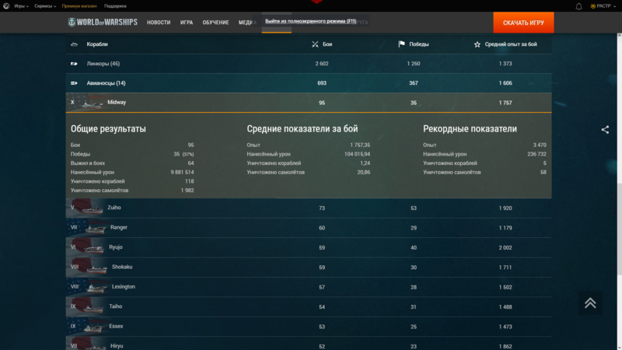Click the share icon beside statistics panel
Image resolution: width=622 pixels, height=350 pixels.
[605, 130]
